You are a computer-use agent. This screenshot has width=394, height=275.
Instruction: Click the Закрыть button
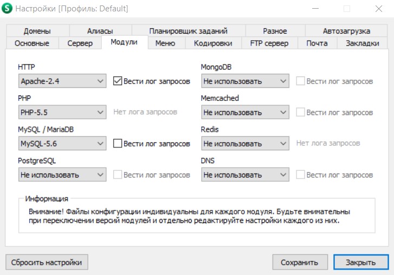tap(361, 263)
